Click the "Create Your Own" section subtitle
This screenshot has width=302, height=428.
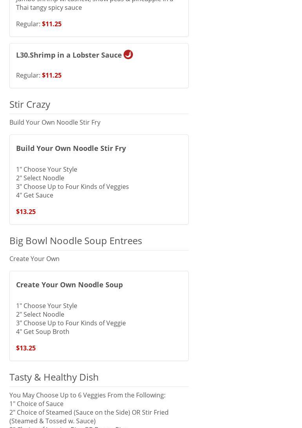[35, 259]
